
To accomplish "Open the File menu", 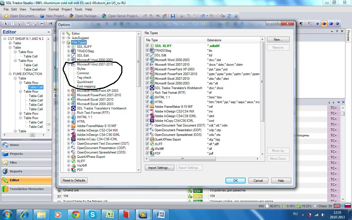I will (x=6, y=9).
